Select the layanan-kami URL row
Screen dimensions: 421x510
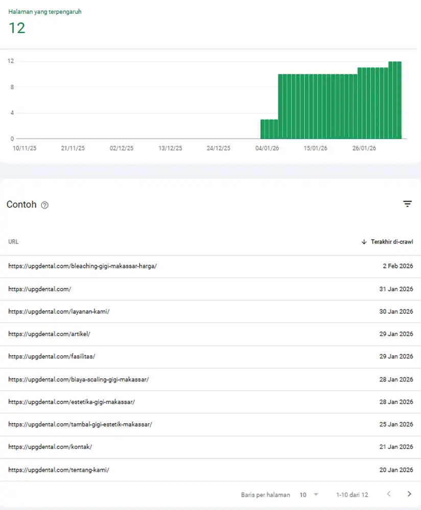(211, 311)
